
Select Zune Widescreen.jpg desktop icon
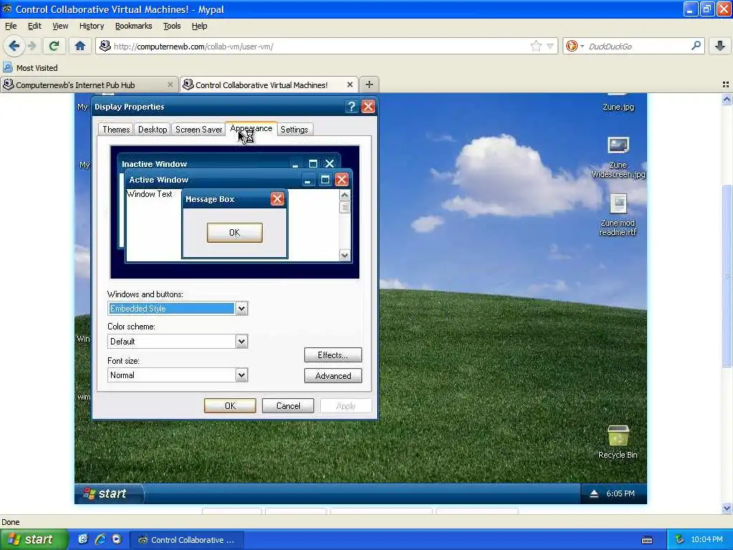click(x=618, y=158)
